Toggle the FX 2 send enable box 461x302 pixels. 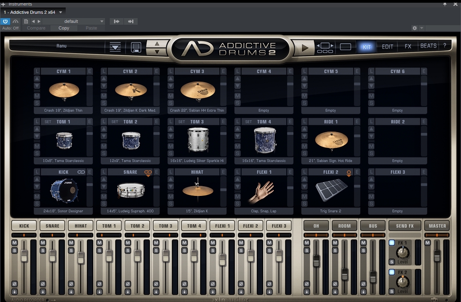tap(392, 272)
